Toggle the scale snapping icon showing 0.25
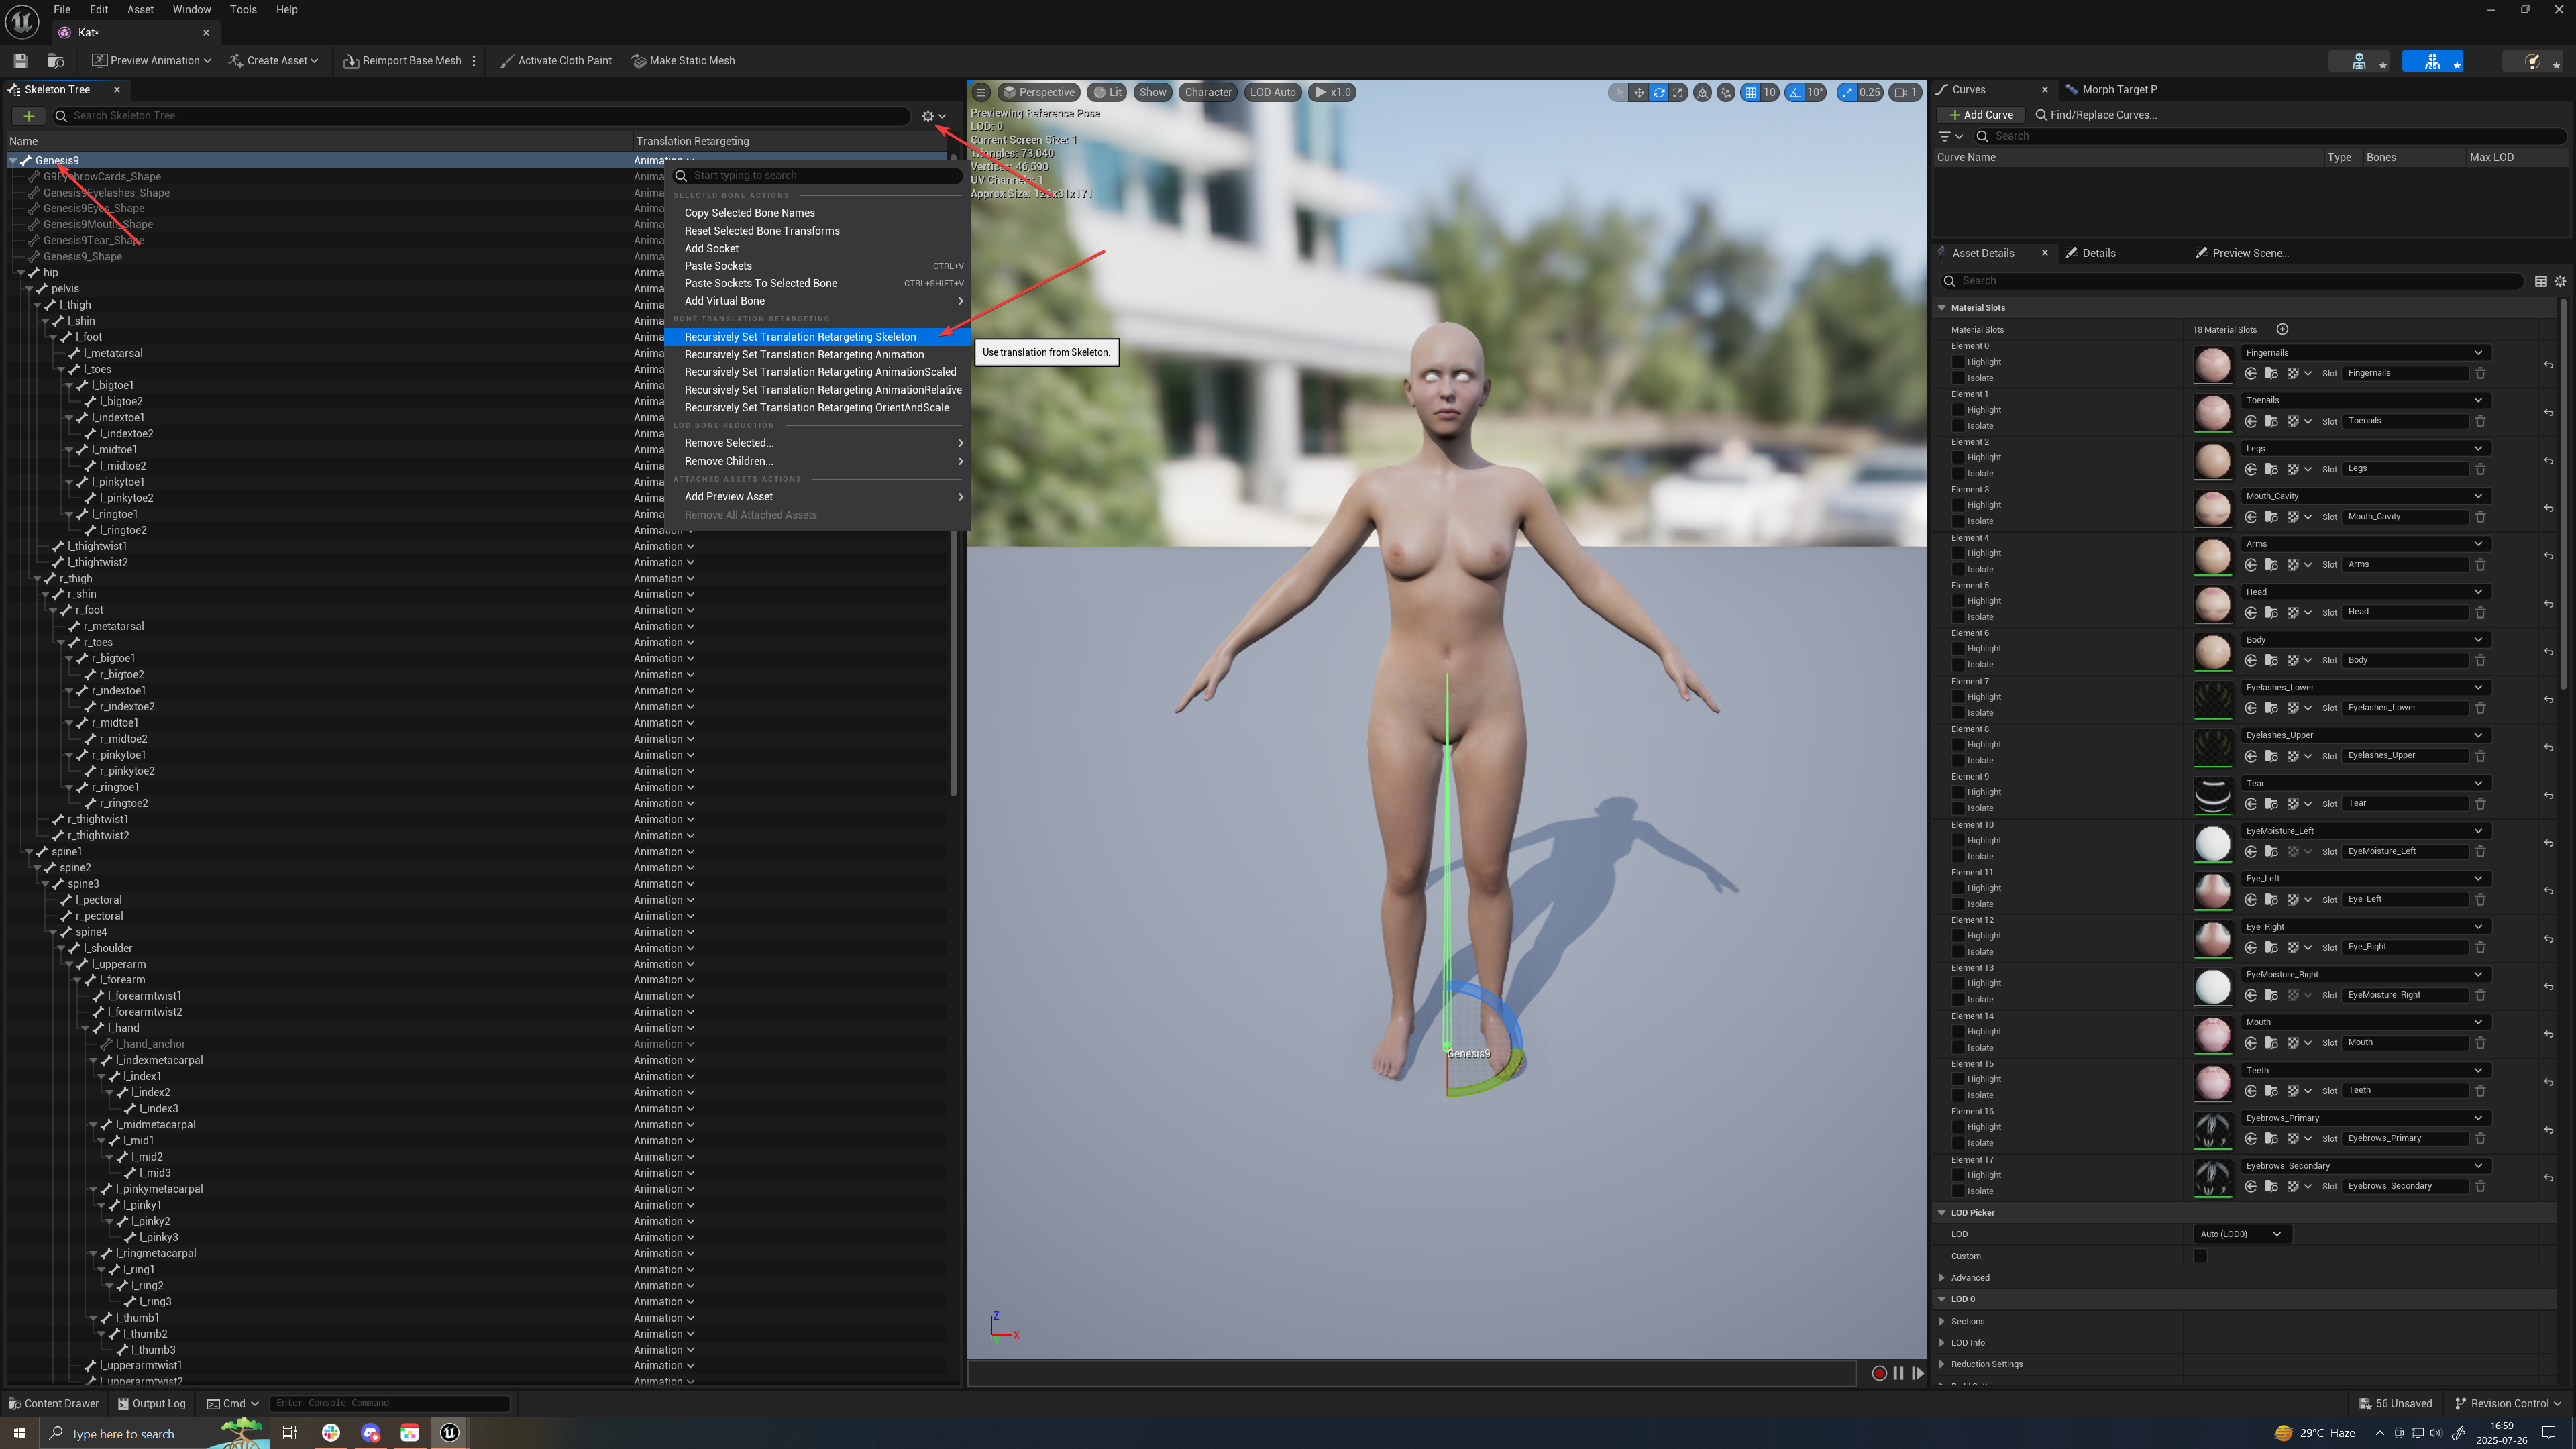The image size is (2576, 1449). coord(1847,92)
